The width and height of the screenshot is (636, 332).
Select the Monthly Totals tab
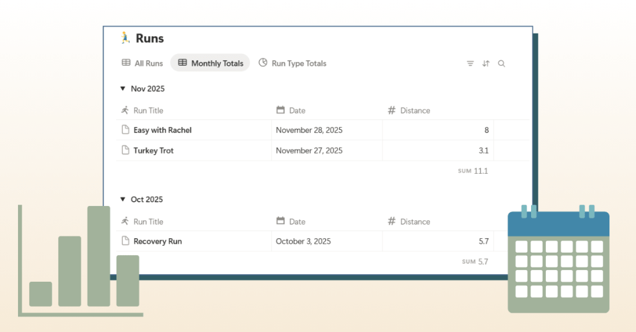[211, 63]
